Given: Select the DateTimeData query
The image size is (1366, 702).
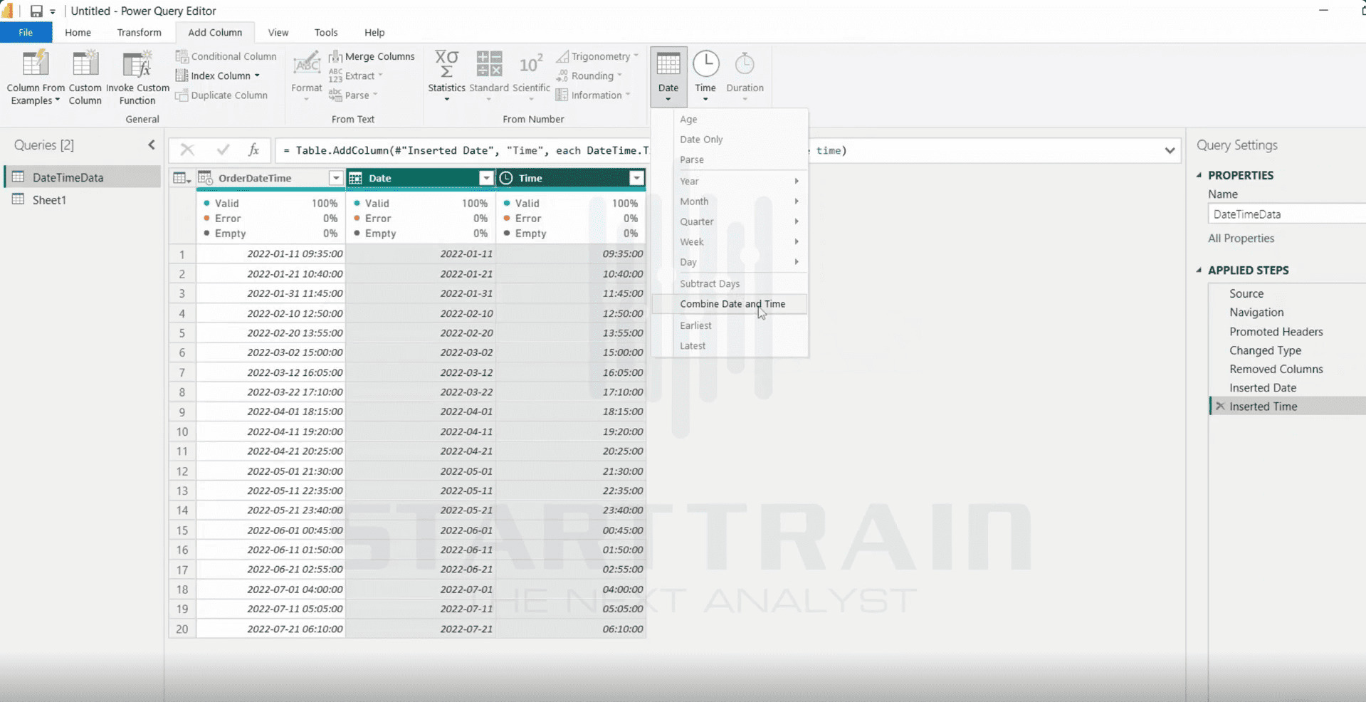Looking at the screenshot, I should [83, 177].
